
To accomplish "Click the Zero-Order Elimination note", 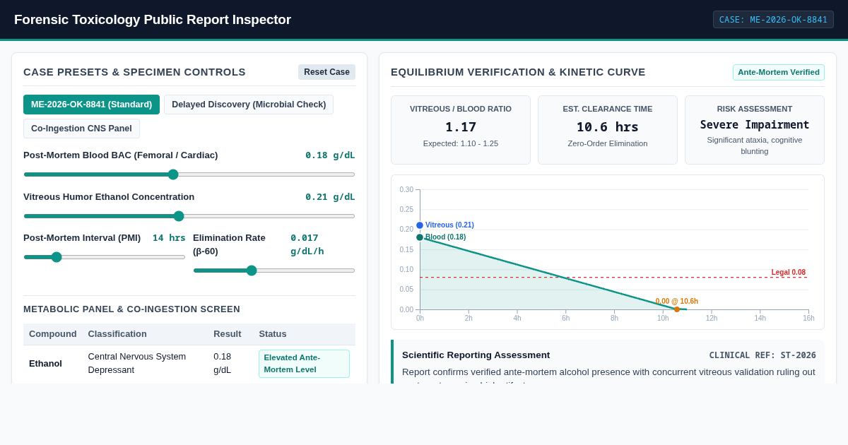I will point(608,143).
